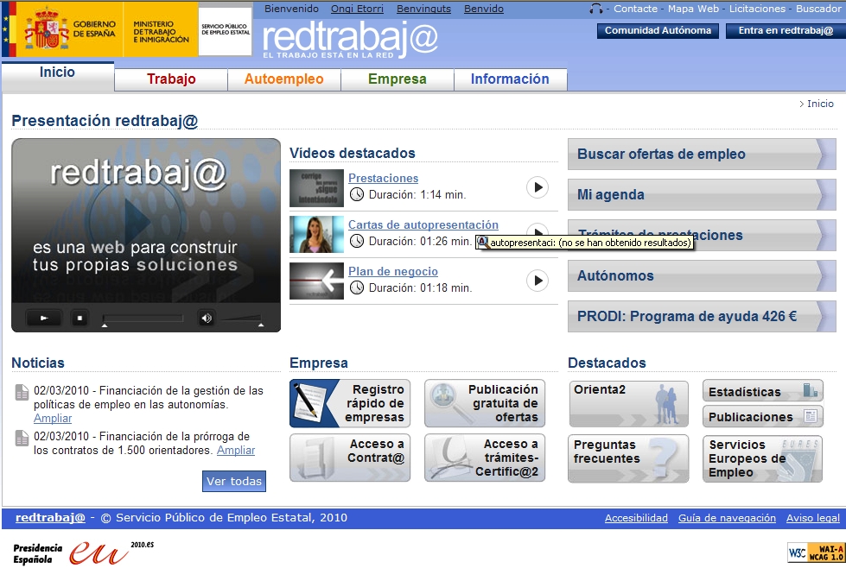Image resolution: width=846 pixels, height=581 pixels.
Task: Mute the presentation video volume icon
Action: (x=207, y=319)
